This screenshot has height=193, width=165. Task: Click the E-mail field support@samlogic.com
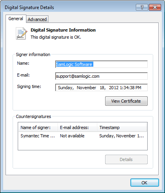click(101, 76)
